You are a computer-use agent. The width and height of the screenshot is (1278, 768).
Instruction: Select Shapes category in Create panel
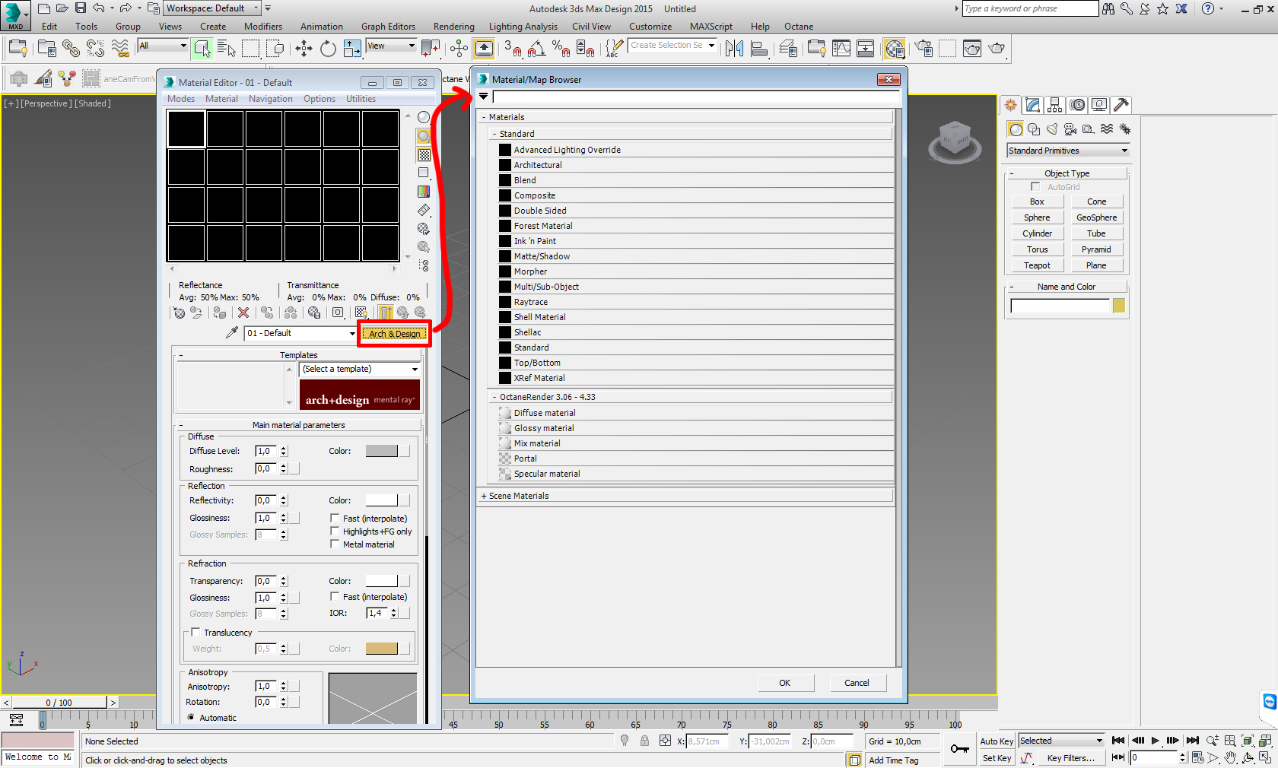click(1034, 129)
